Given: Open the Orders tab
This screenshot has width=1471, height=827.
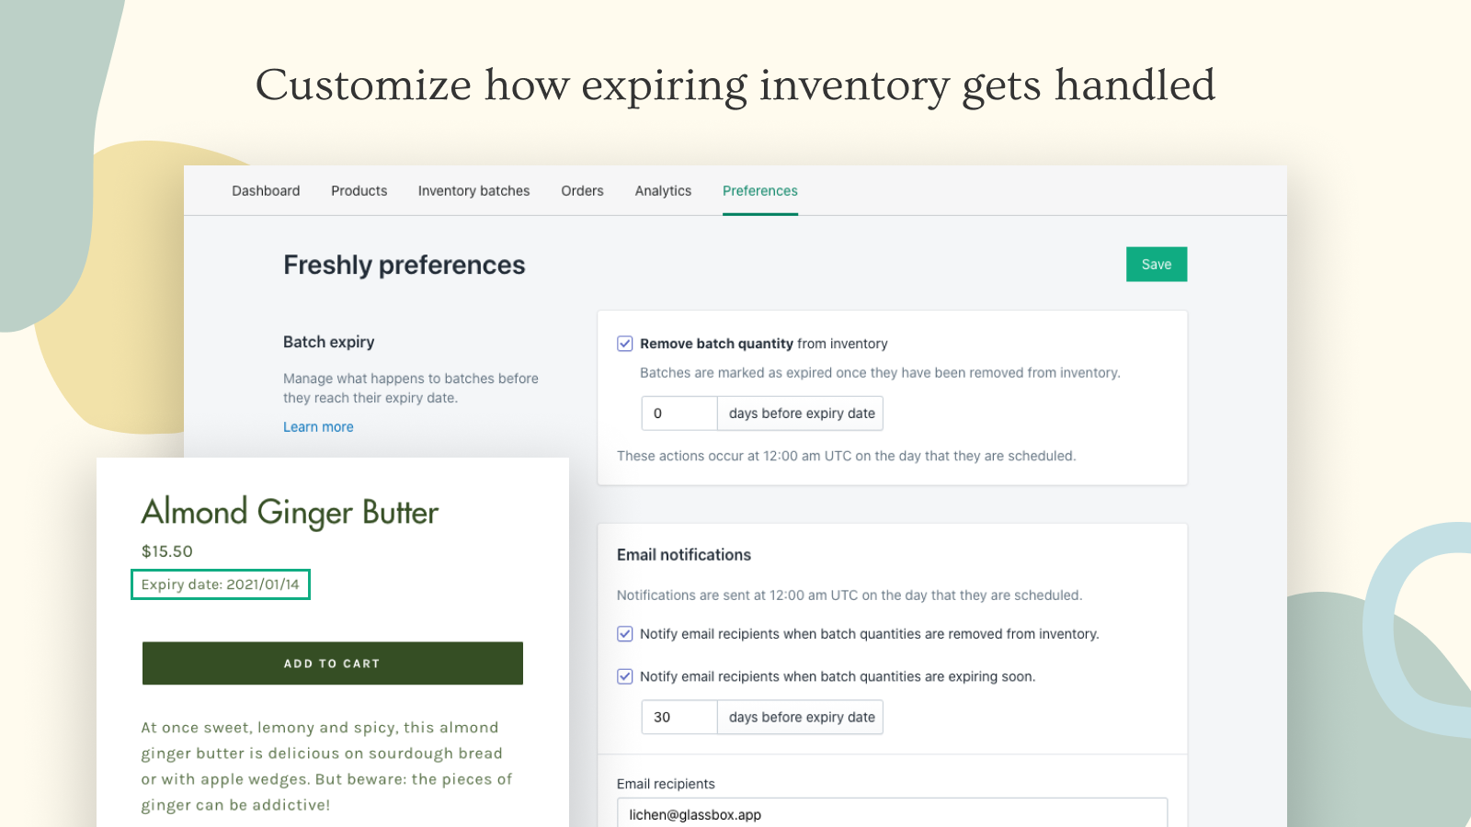Looking at the screenshot, I should click(x=582, y=190).
